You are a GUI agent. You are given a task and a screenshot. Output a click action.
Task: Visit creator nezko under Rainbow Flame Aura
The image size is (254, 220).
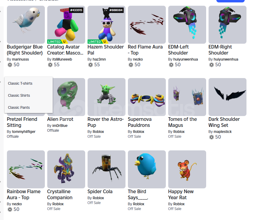pyautogui.click(x=17, y=204)
